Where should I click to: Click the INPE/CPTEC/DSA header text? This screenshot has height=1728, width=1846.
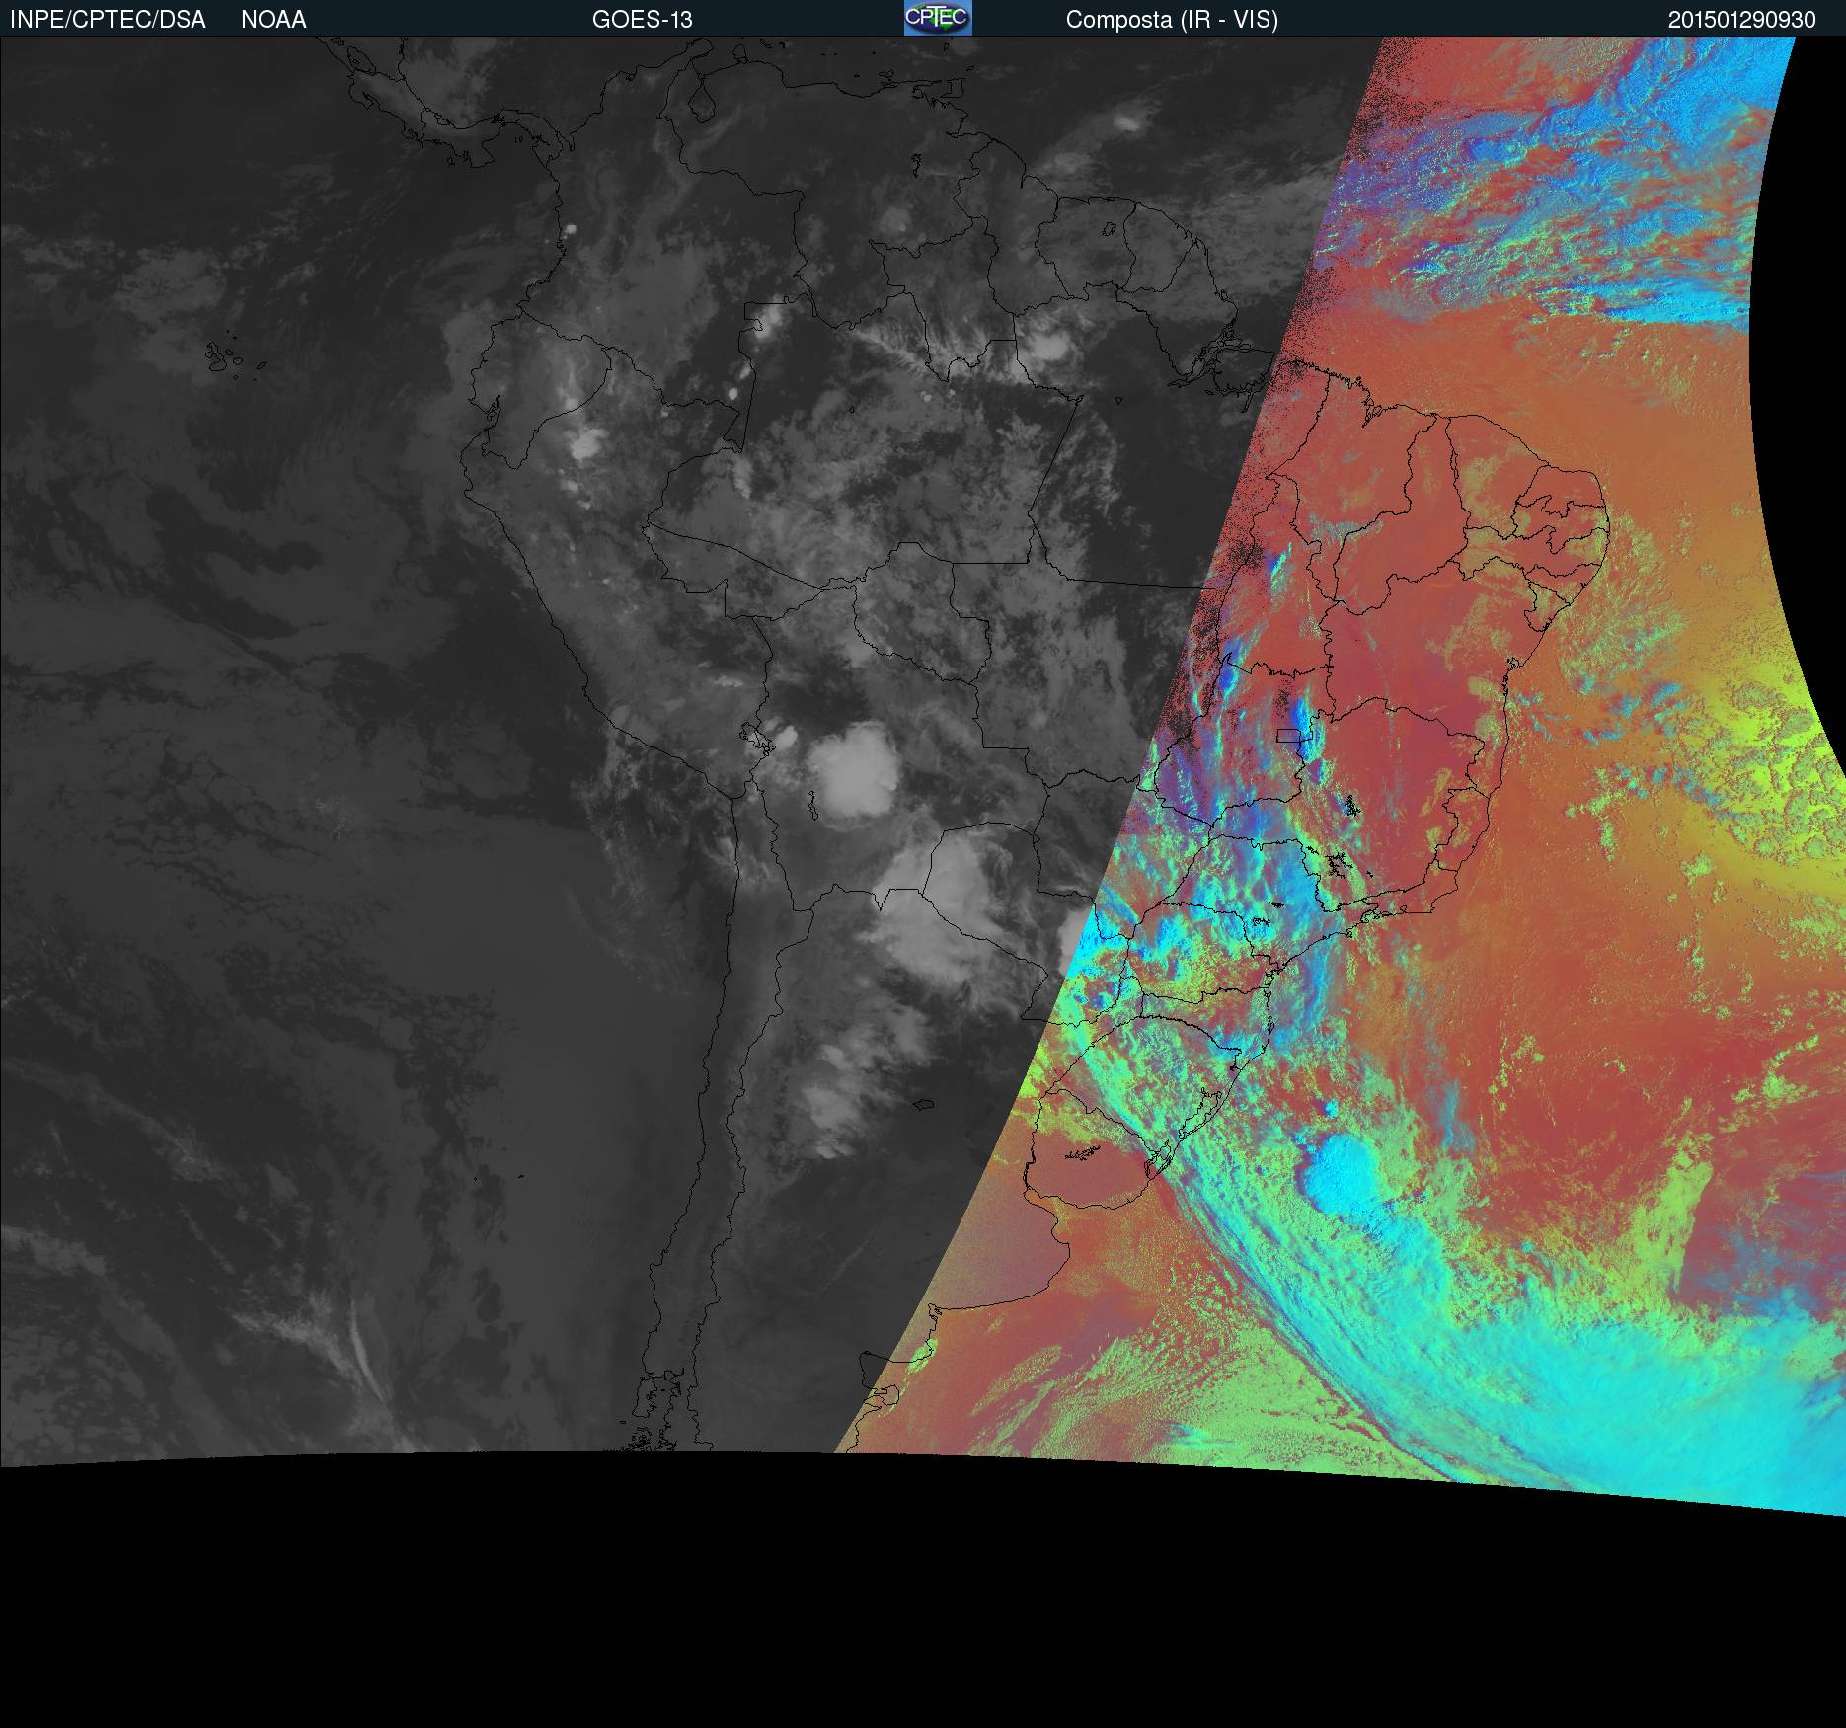(108, 20)
